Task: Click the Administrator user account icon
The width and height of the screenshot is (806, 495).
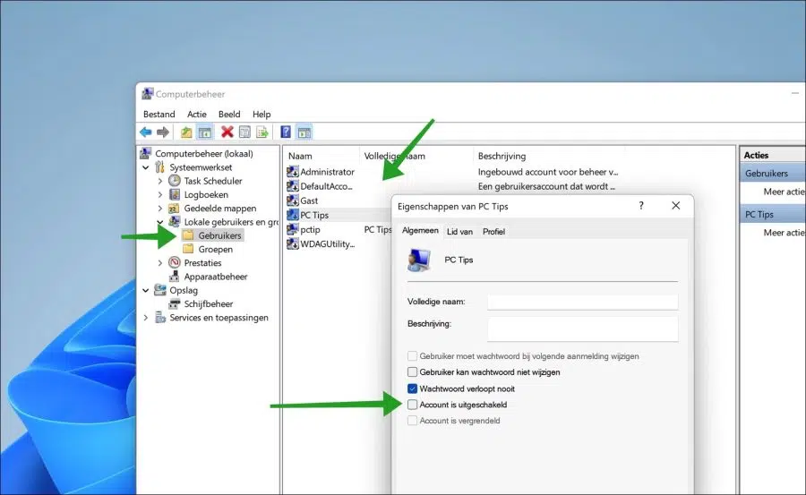Action: (x=293, y=172)
